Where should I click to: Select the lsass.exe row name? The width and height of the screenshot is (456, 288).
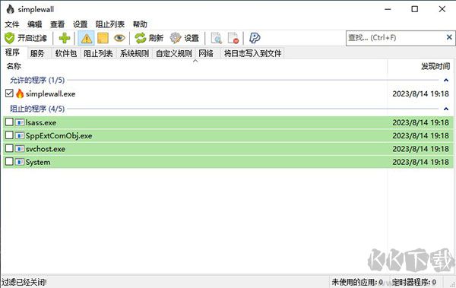(x=41, y=122)
